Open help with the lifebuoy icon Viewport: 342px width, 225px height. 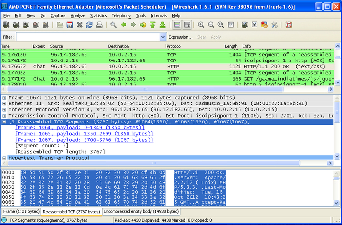pos(289,25)
